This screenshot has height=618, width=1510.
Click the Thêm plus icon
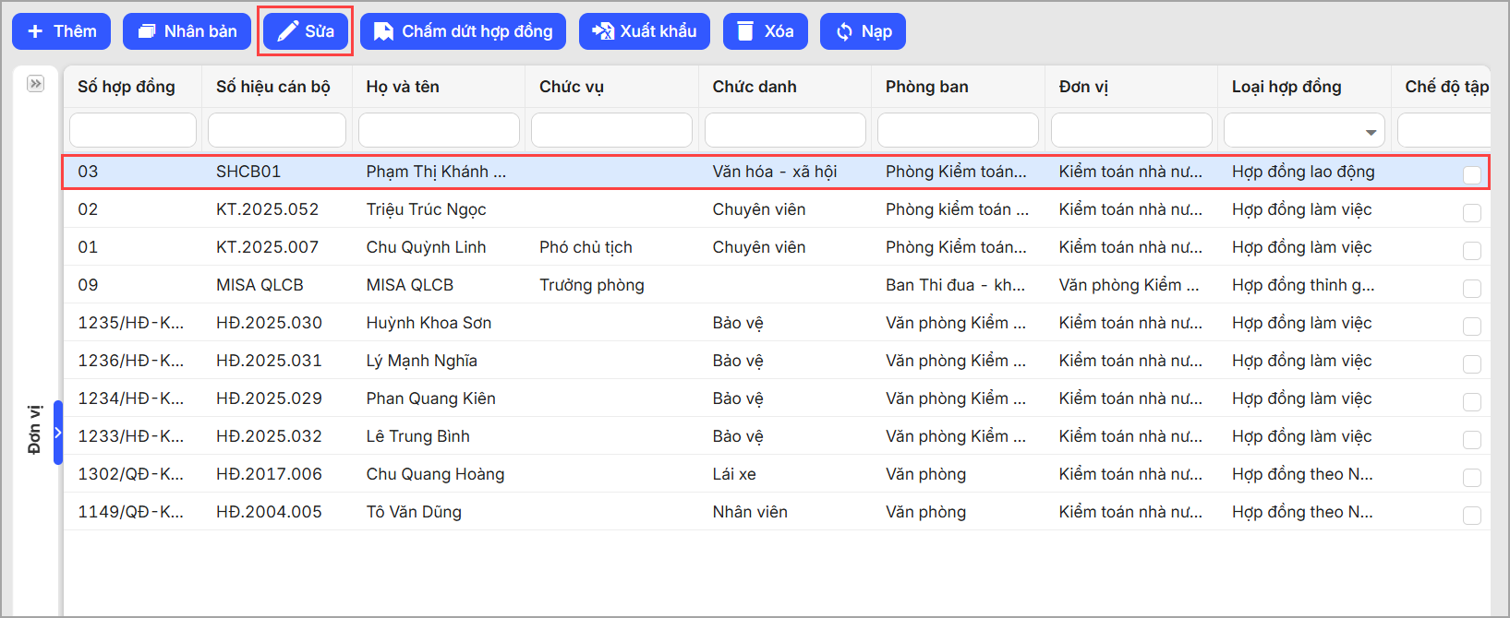(35, 31)
